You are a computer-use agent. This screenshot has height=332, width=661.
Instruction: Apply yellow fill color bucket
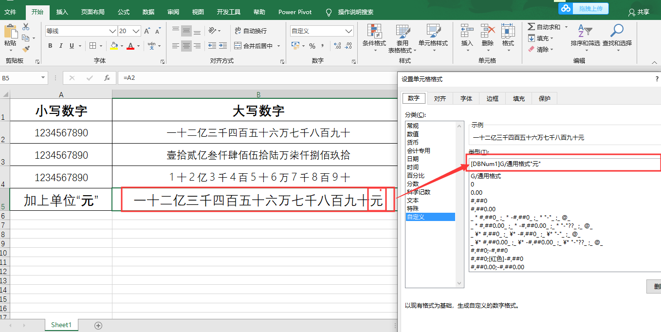coord(114,46)
